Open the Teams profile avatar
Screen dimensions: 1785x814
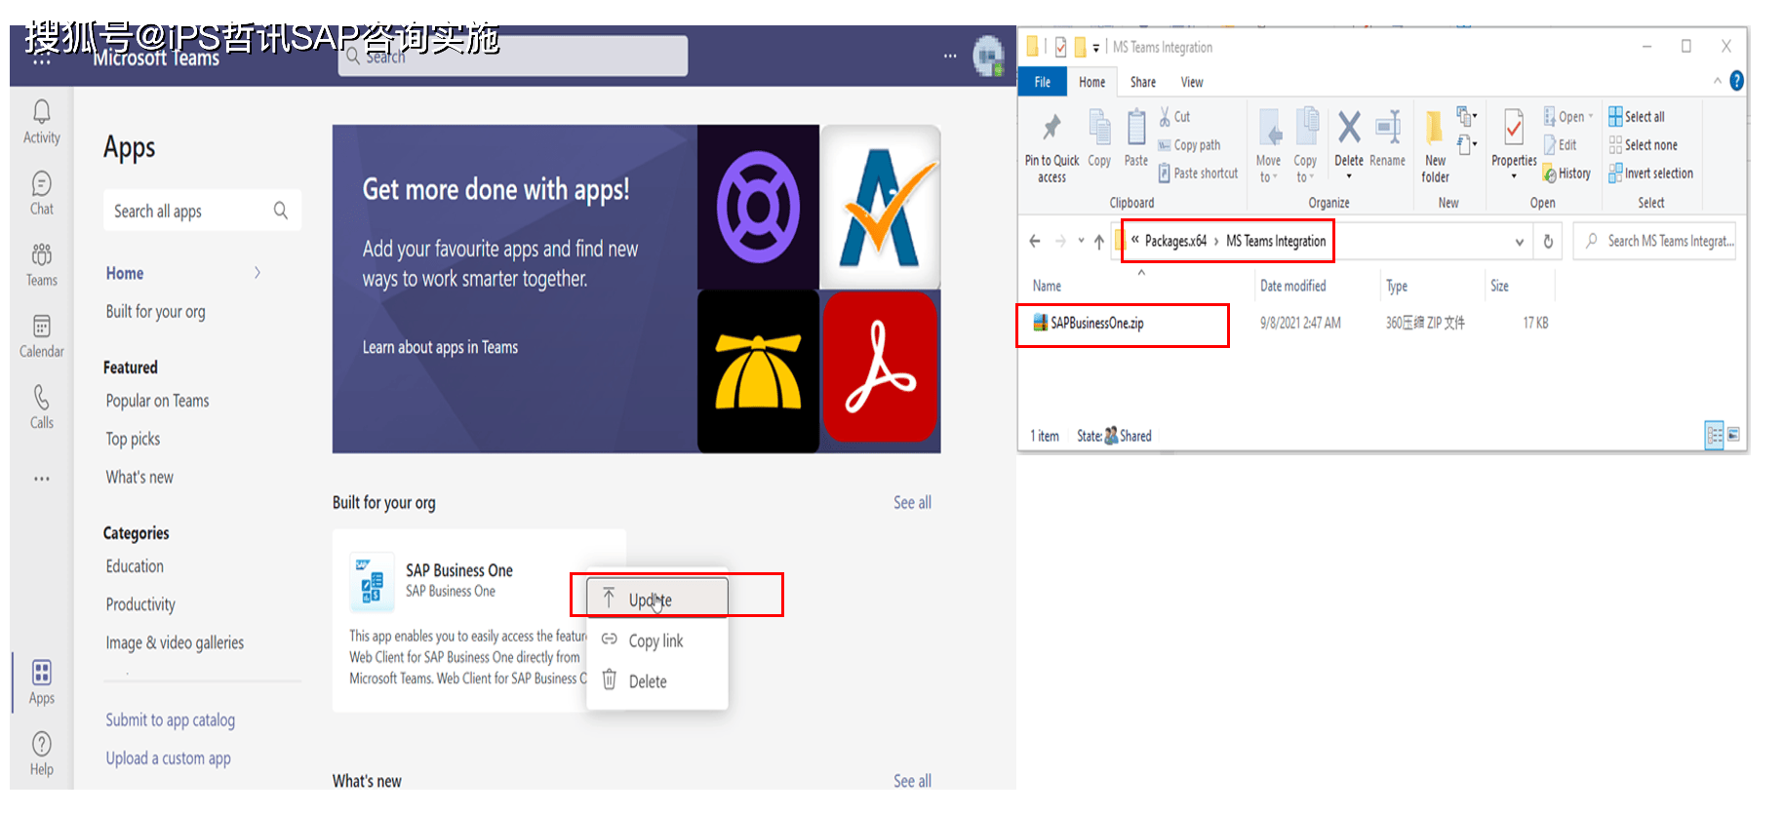point(988,56)
